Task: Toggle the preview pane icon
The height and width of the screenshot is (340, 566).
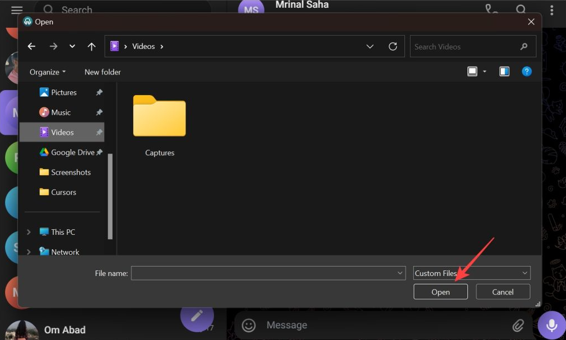Action: pos(504,71)
